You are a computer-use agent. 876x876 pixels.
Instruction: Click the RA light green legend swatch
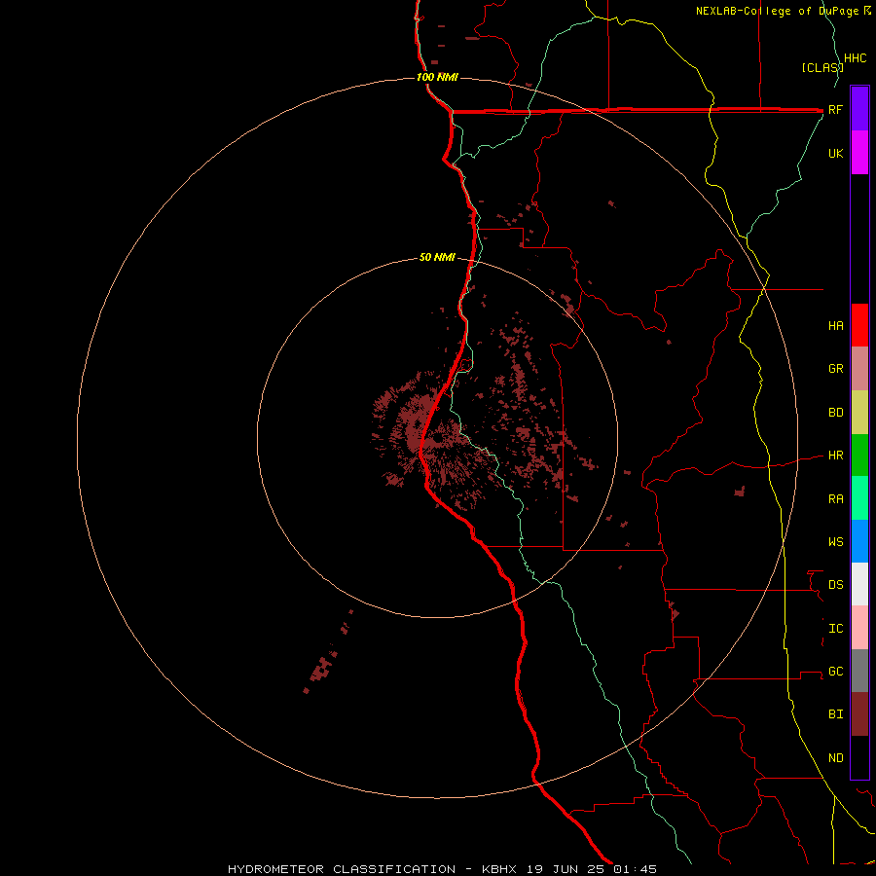pyautogui.click(x=859, y=498)
